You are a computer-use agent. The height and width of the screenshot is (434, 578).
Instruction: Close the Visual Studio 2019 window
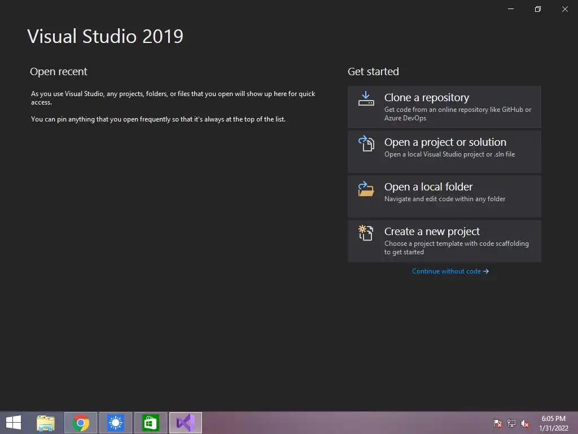click(564, 9)
